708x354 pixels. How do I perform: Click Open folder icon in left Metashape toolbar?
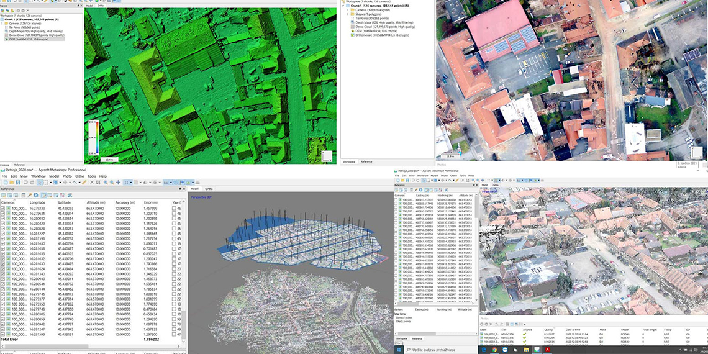11,183
